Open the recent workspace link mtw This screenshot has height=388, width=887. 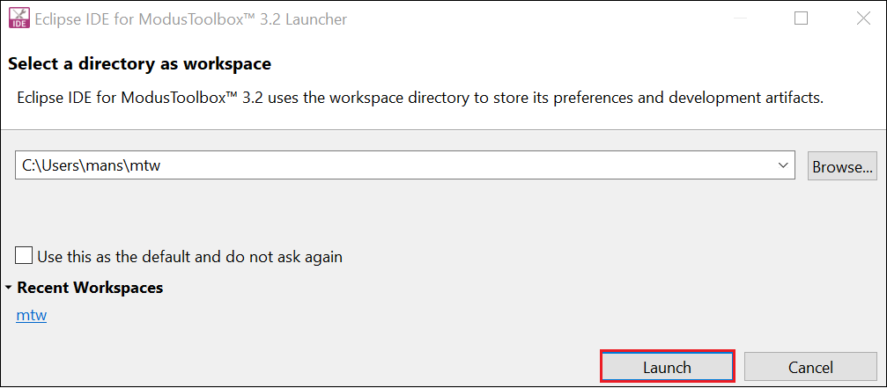click(x=32, y=315)
